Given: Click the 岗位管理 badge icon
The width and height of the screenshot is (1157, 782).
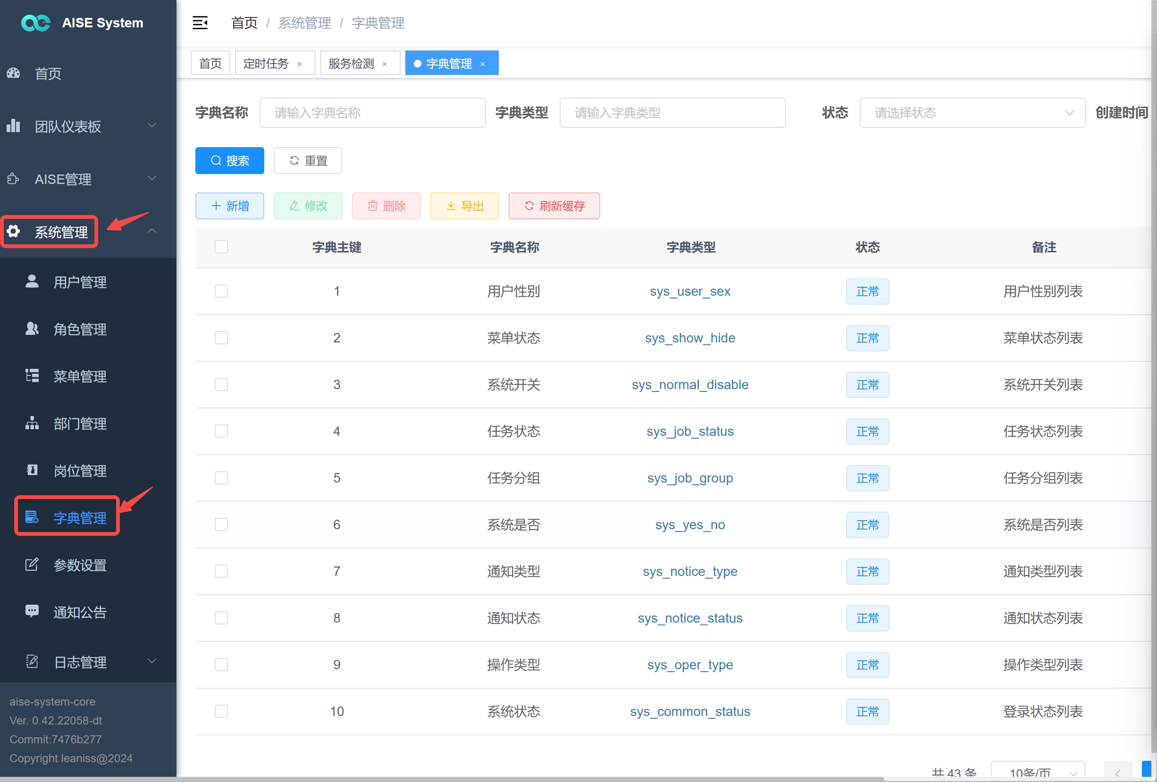Looking at the screenshot, I should [32, 470].
